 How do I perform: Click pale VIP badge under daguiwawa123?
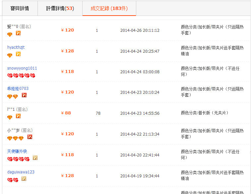coord(24,179)
